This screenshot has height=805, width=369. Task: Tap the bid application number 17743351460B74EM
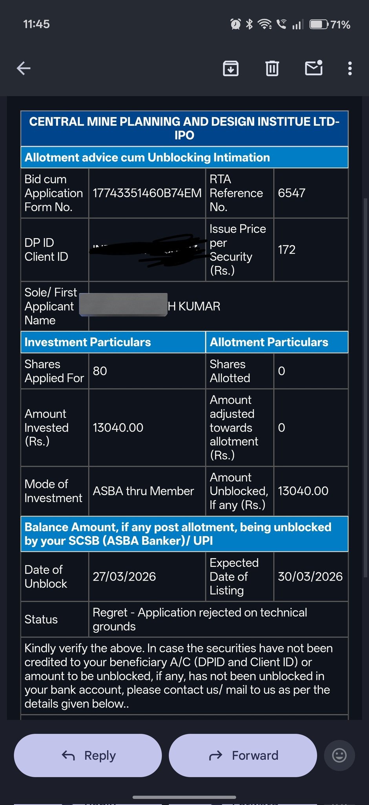(x=147, y=193)
